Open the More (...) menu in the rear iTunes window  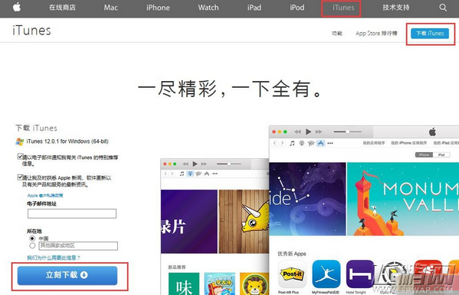[x=215, y=173]
